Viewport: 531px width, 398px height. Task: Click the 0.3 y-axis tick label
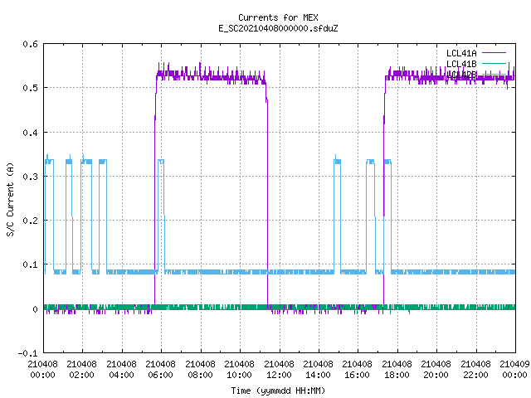pyautogui.click(x=30, y=177)
